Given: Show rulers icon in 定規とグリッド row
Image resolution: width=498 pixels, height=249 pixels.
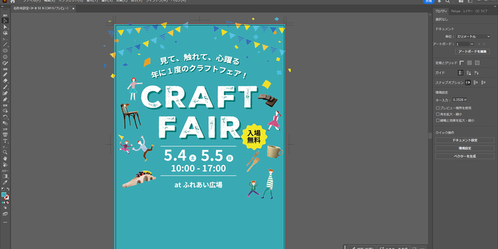Looking at the screenshot, I should pyautogui.click(x=461, y=63).
